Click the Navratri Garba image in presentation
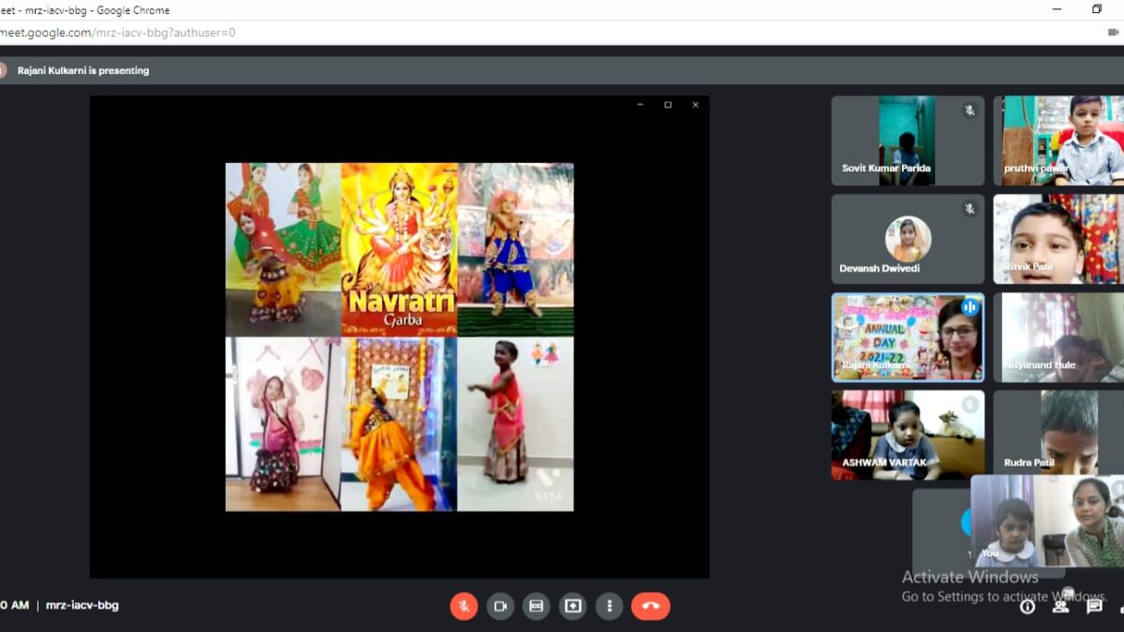Image resolution: width=1124 pixels, height=632 pixels. pyautogui.click(x=399, y=249)
